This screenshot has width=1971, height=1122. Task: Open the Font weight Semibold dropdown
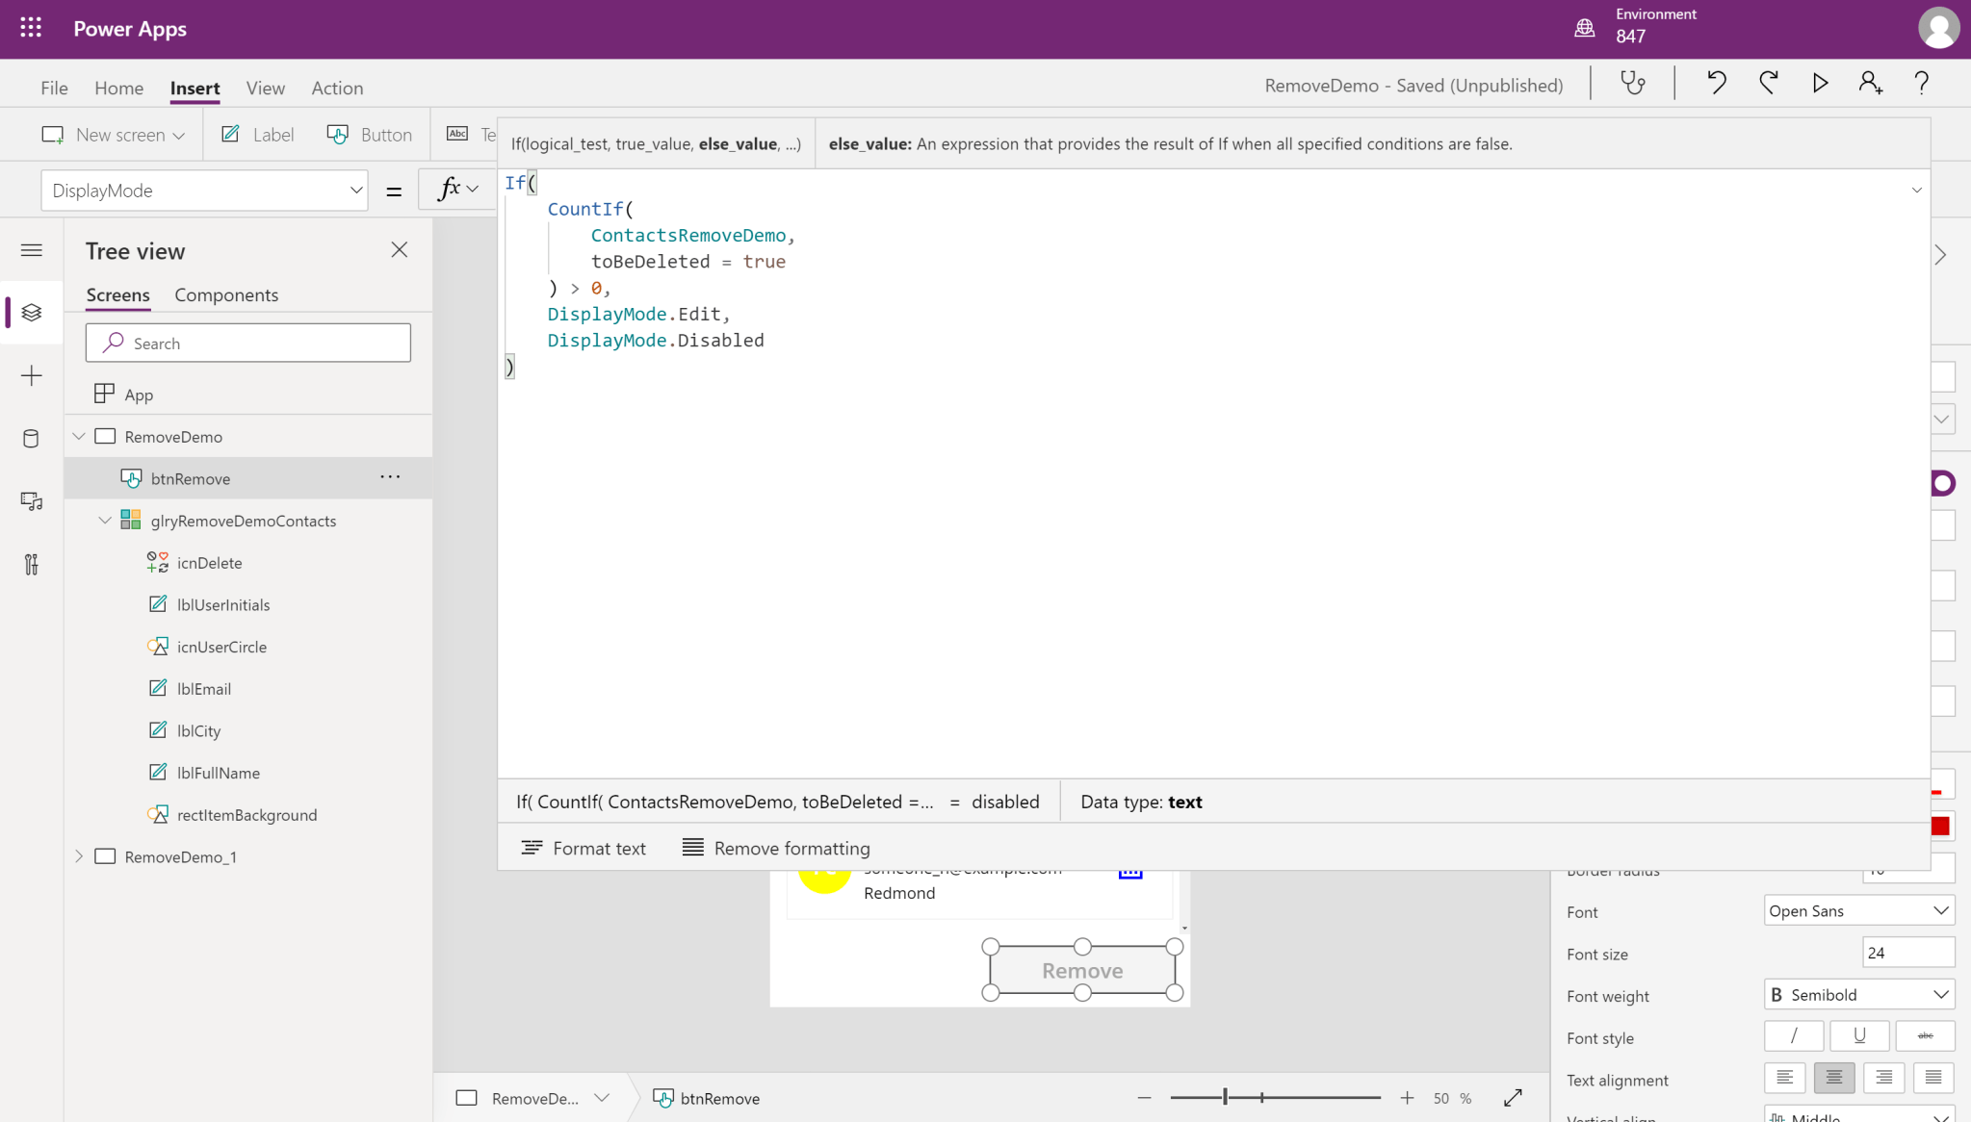[1858, 995]
